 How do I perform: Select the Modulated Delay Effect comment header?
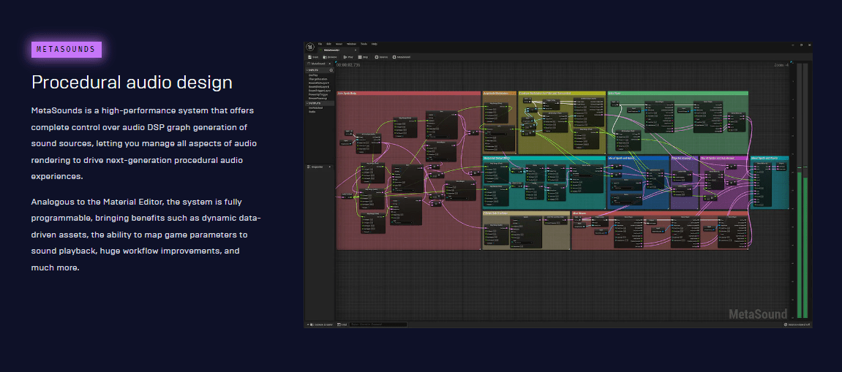tap(544, 159)
